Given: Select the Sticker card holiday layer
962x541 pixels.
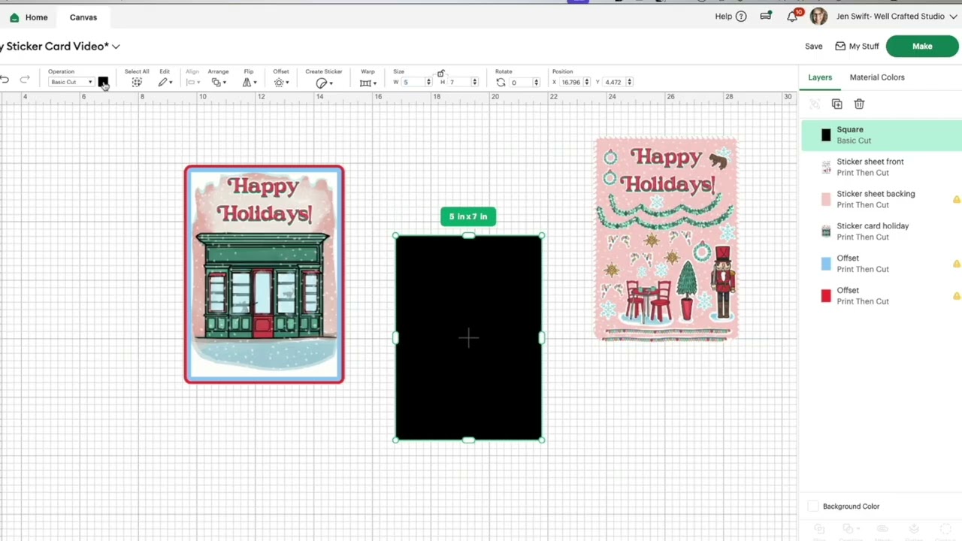Looking at the screenshot, I should (x=881, y=231).
